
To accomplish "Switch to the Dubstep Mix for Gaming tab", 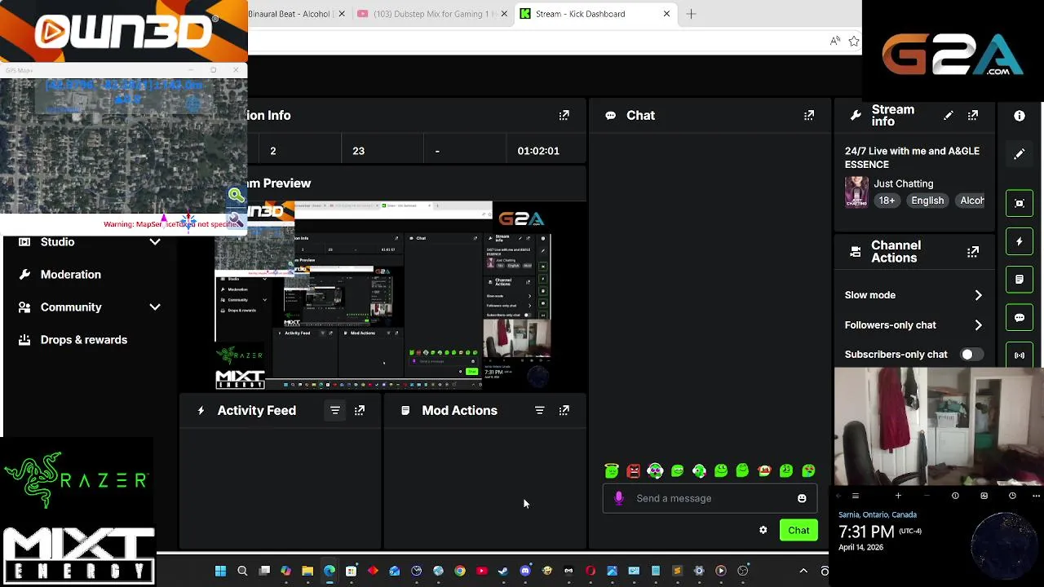I will click(x=433, y=14).
